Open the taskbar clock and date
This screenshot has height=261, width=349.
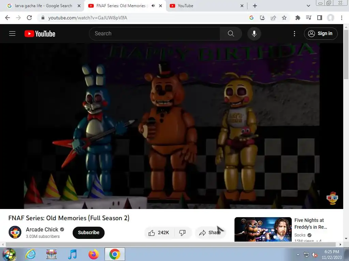coord(332,255)
